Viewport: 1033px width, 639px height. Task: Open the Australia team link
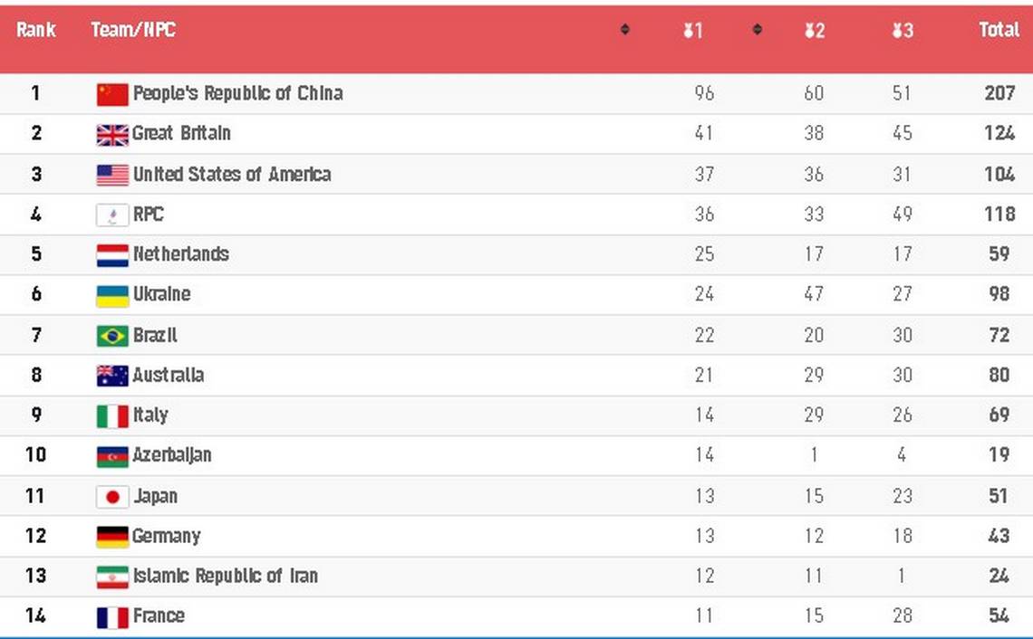coord(168,375)
